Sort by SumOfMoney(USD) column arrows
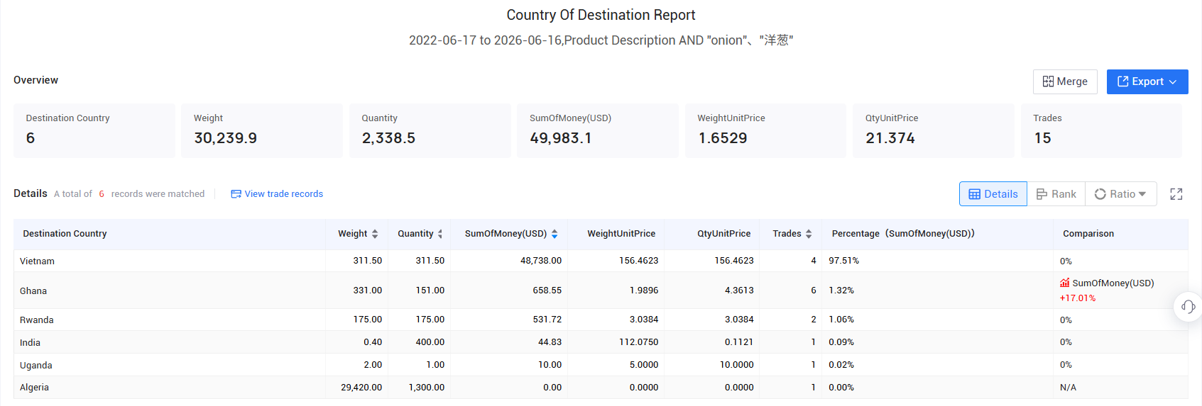Image resolution: width=1202 pixels, height=406 pixels. (554, 234)
